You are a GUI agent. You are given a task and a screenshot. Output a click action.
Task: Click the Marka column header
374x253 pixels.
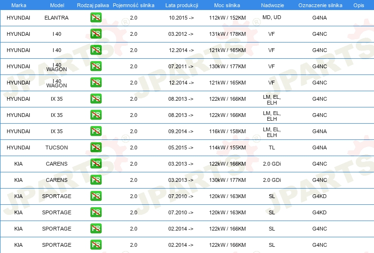tap(18, 5)
